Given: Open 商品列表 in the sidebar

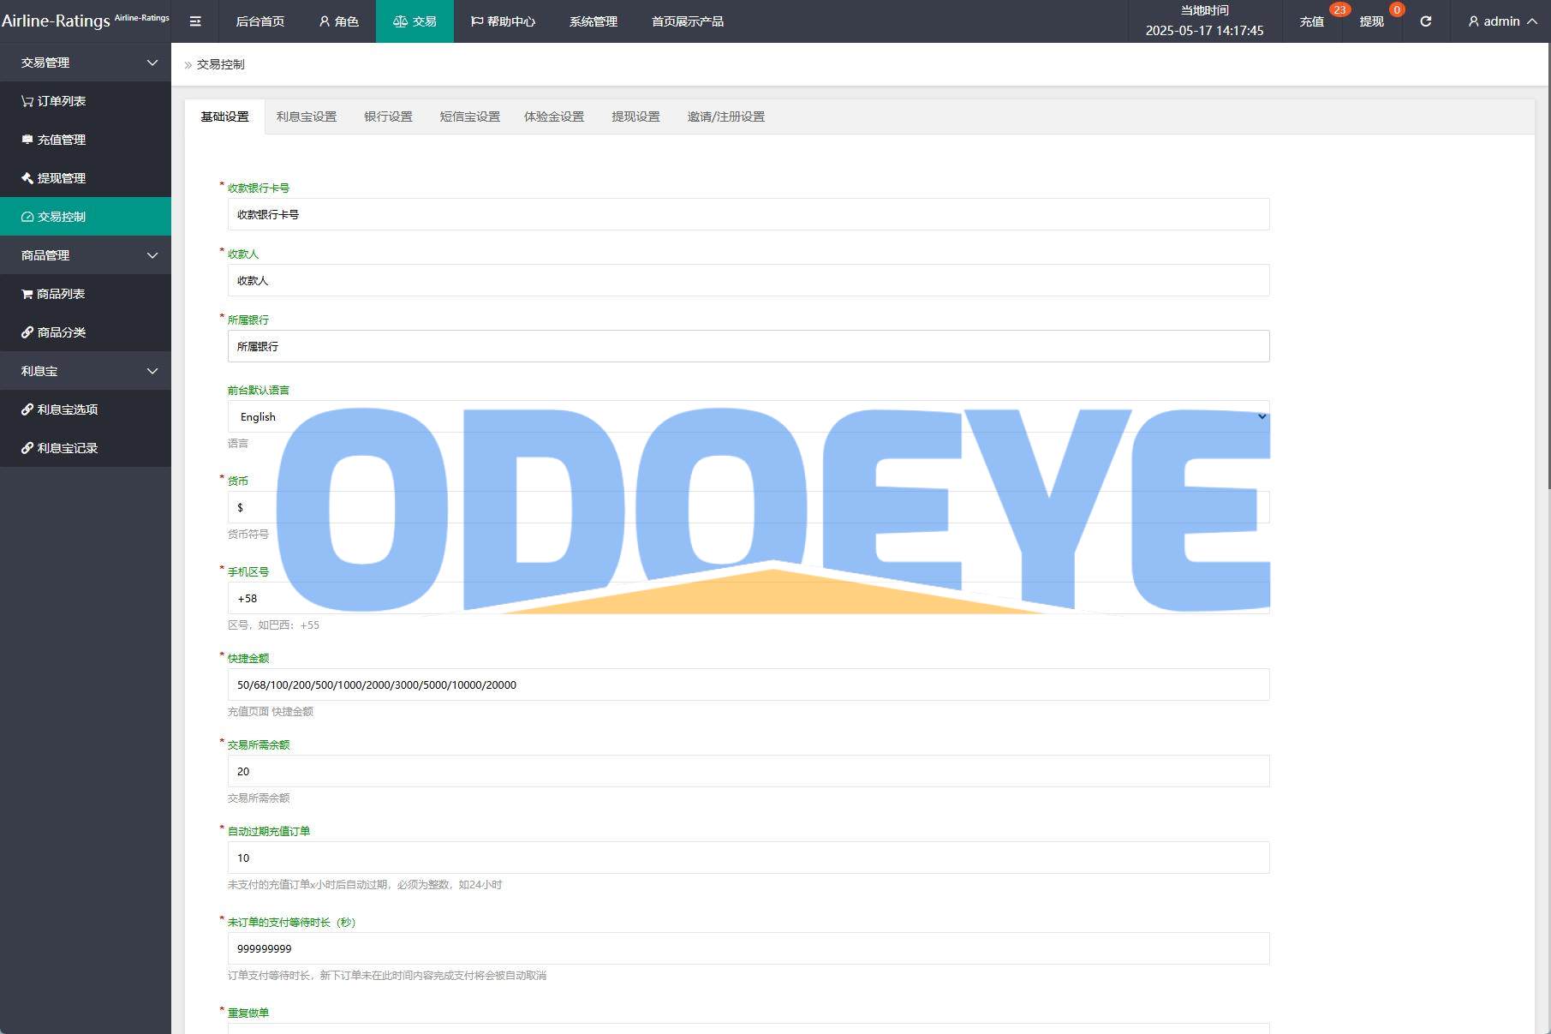Looking at the screenshot, I should point(86,294).
